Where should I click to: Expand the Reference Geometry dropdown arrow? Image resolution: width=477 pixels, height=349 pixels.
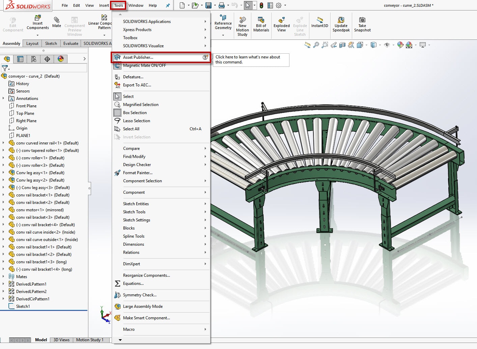223,35
